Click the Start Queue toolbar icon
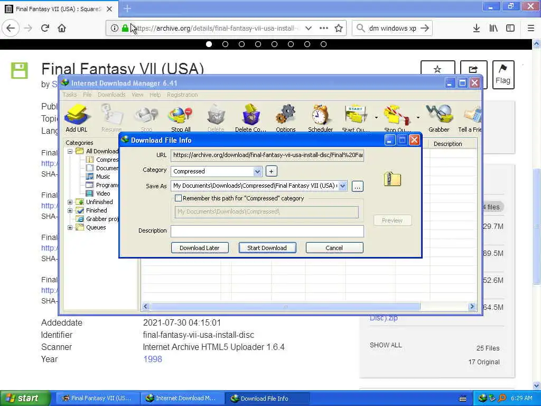This screenshot has height=406, width=541. click(356, 118)
